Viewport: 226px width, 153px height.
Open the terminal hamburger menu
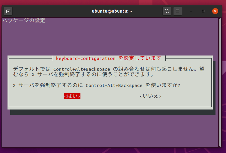click(x=178, y=11)
